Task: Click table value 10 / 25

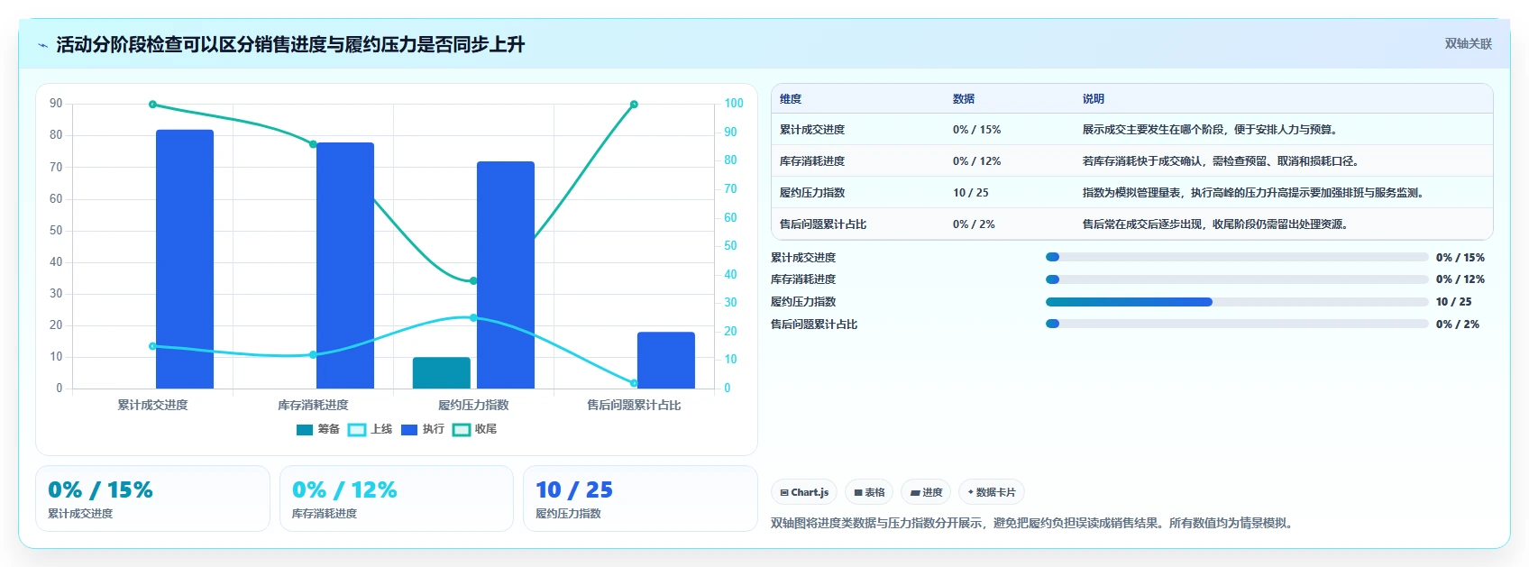Action: pyautogui.click(x=970, y=193)
